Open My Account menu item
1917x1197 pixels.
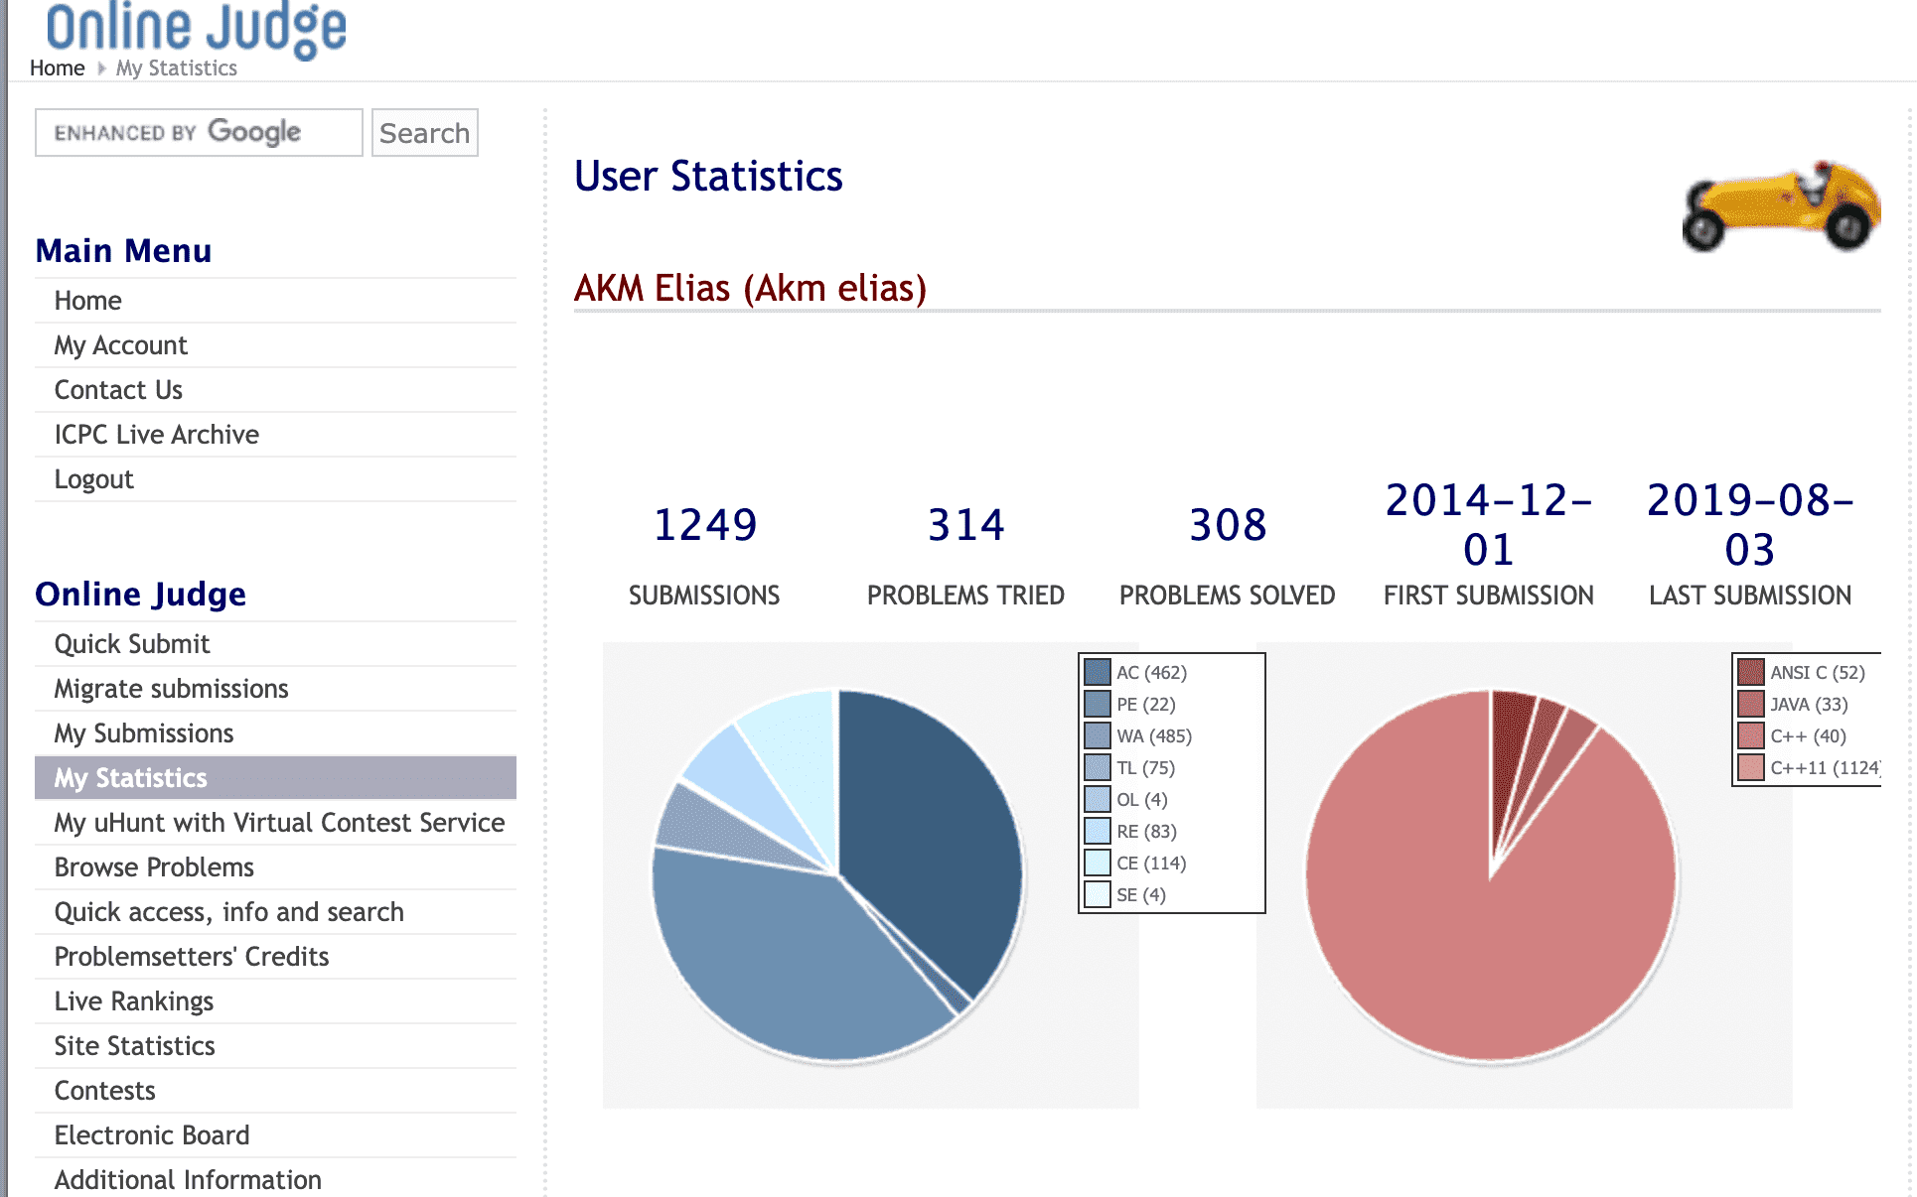coord(120,345)
